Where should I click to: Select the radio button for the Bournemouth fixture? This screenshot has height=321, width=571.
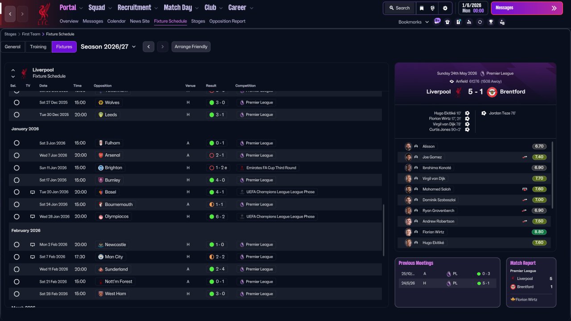17,205
